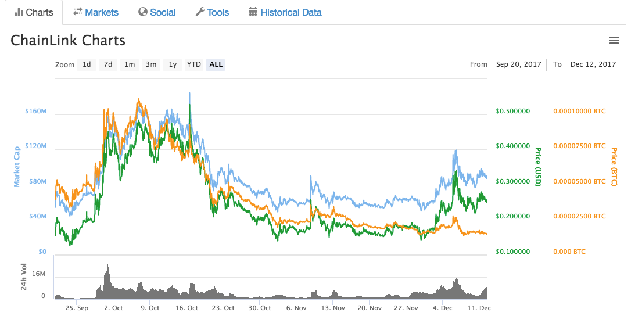Open the Tools tab
The width and height of the screenshot is (642, 323).
coord(212,12)
